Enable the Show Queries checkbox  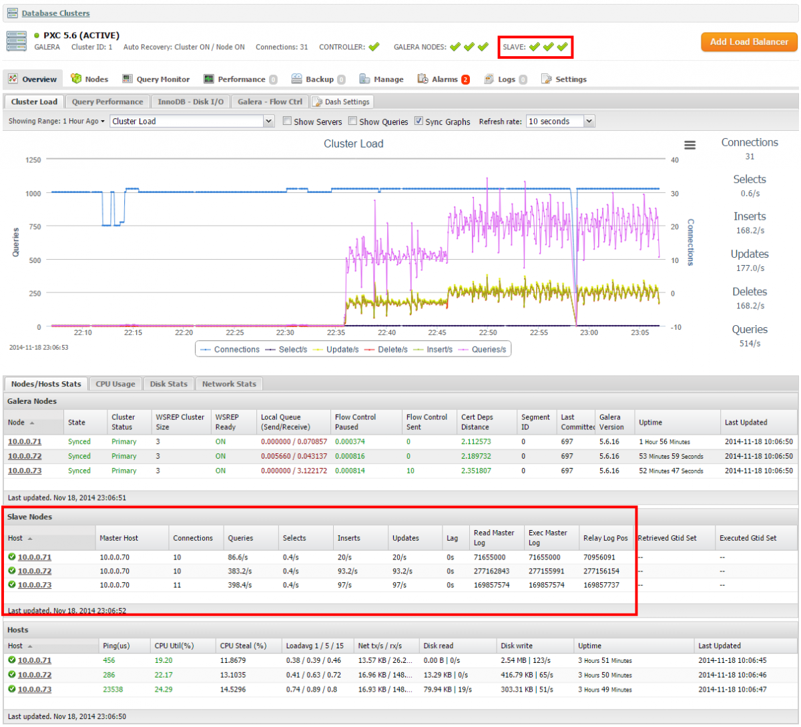(x=352, y=122)
